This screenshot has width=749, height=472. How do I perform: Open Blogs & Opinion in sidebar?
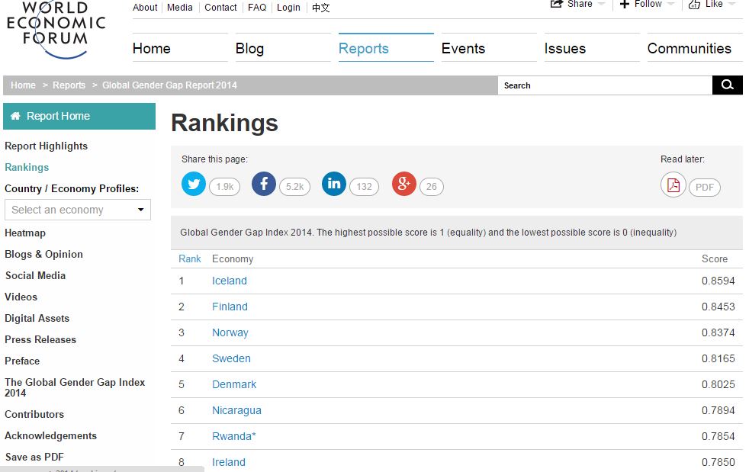[x=43, y=254]
